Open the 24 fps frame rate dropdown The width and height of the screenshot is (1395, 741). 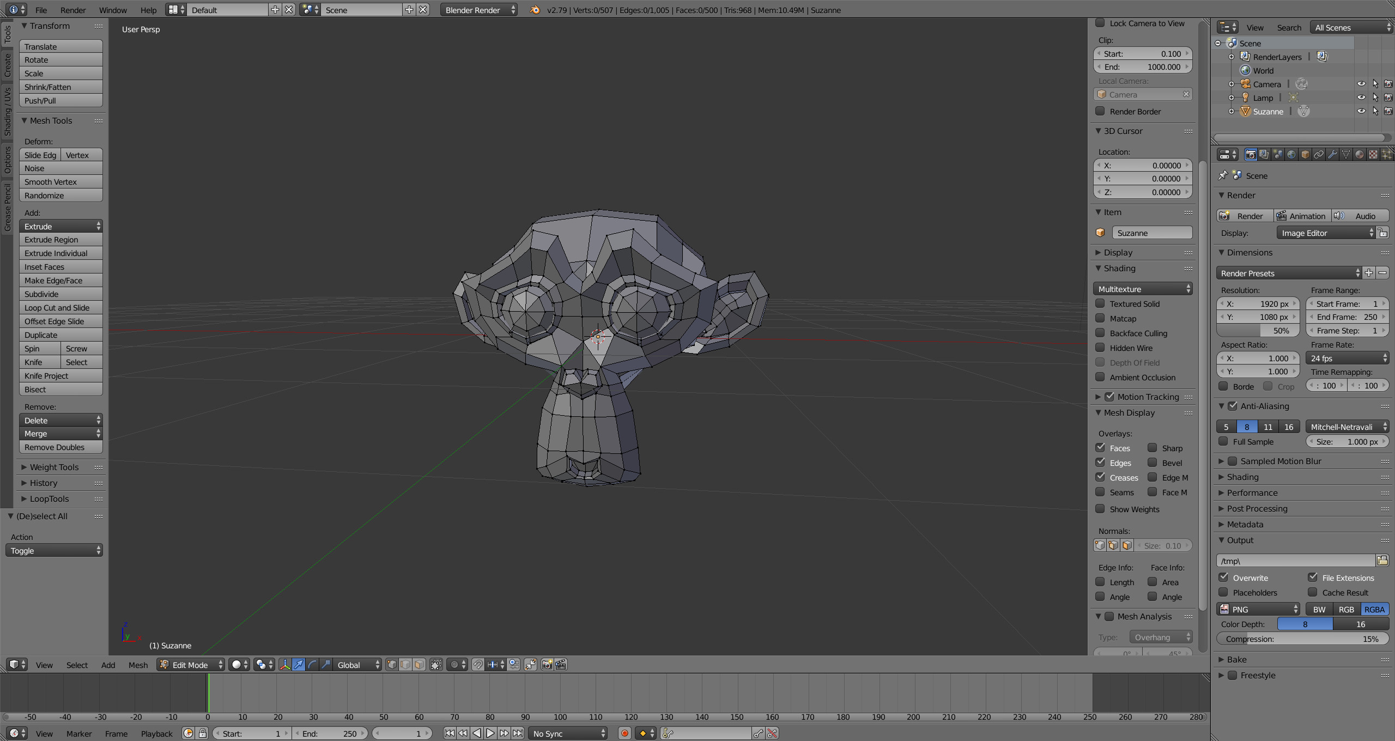pyautogui.click(x=1348, y=358)
